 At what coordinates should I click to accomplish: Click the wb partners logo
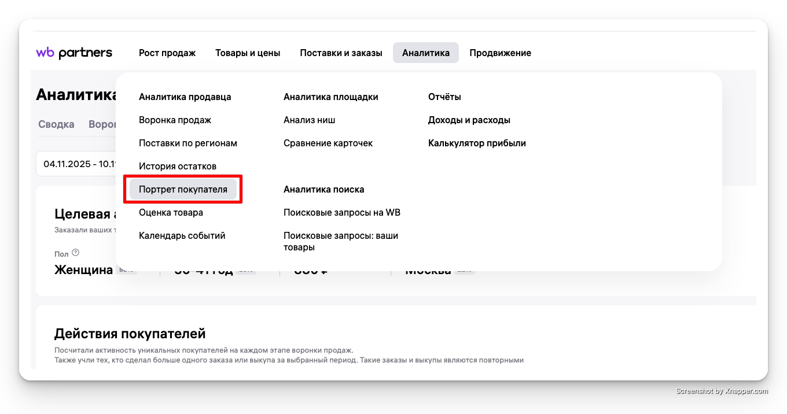click(74, 53)
